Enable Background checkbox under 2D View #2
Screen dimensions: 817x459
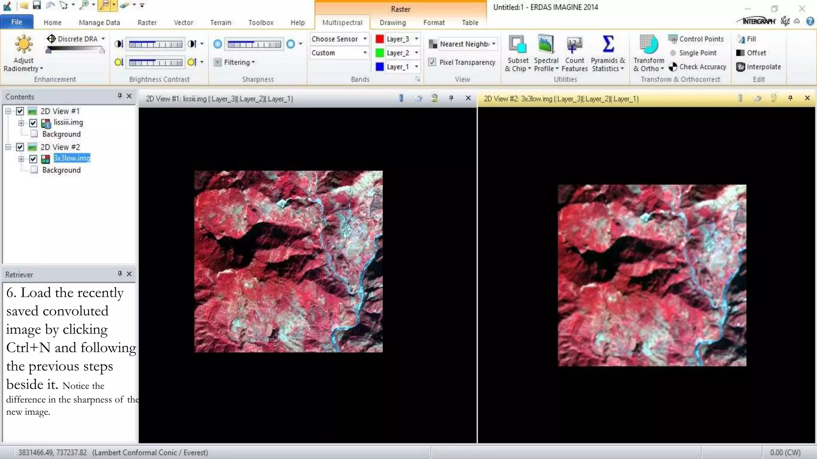(34, 170)
